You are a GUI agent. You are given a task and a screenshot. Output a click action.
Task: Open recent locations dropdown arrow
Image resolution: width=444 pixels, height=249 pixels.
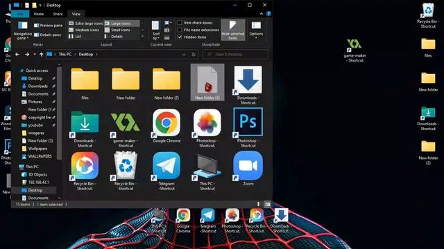35,54
